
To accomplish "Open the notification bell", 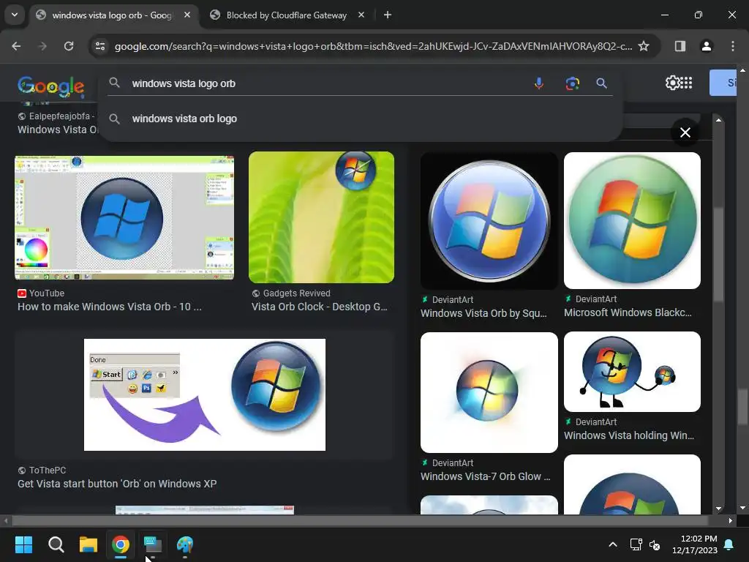I will click(729, 544).
